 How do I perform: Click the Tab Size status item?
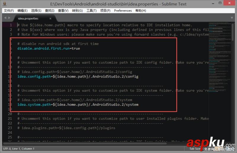[x=195, y=149]
